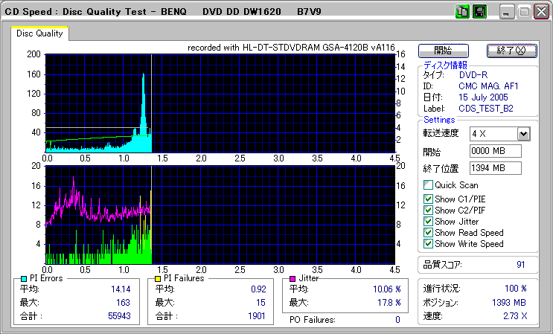This screenshot has height=334, width=553.
Task: Click the Jitter average 10.06 %
Action: [x=387, y=289]
